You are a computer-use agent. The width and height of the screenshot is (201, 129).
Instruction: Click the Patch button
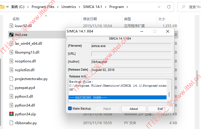(107, 109)
